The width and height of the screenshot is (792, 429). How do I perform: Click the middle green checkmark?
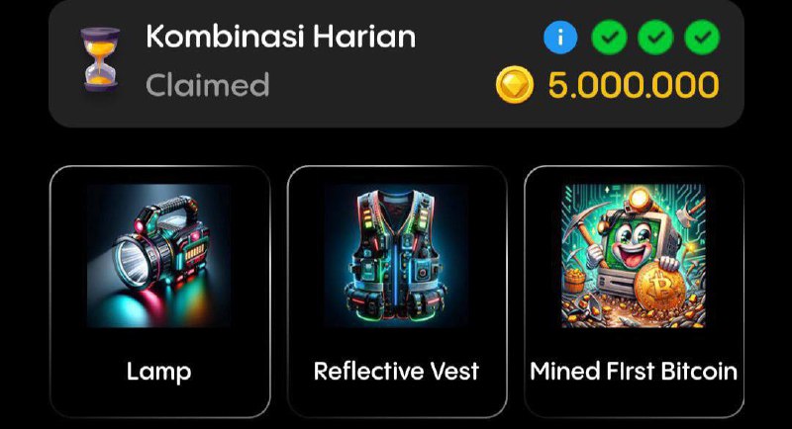tap(655, 38)
